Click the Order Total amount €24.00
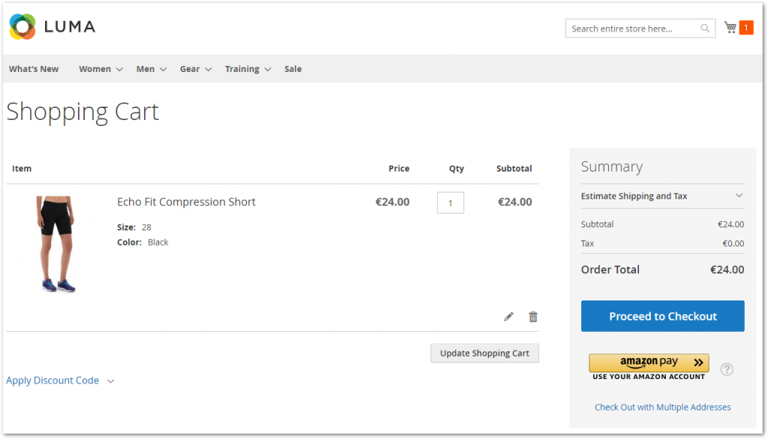Screen dimensions: 768x439 coord(727,270)
